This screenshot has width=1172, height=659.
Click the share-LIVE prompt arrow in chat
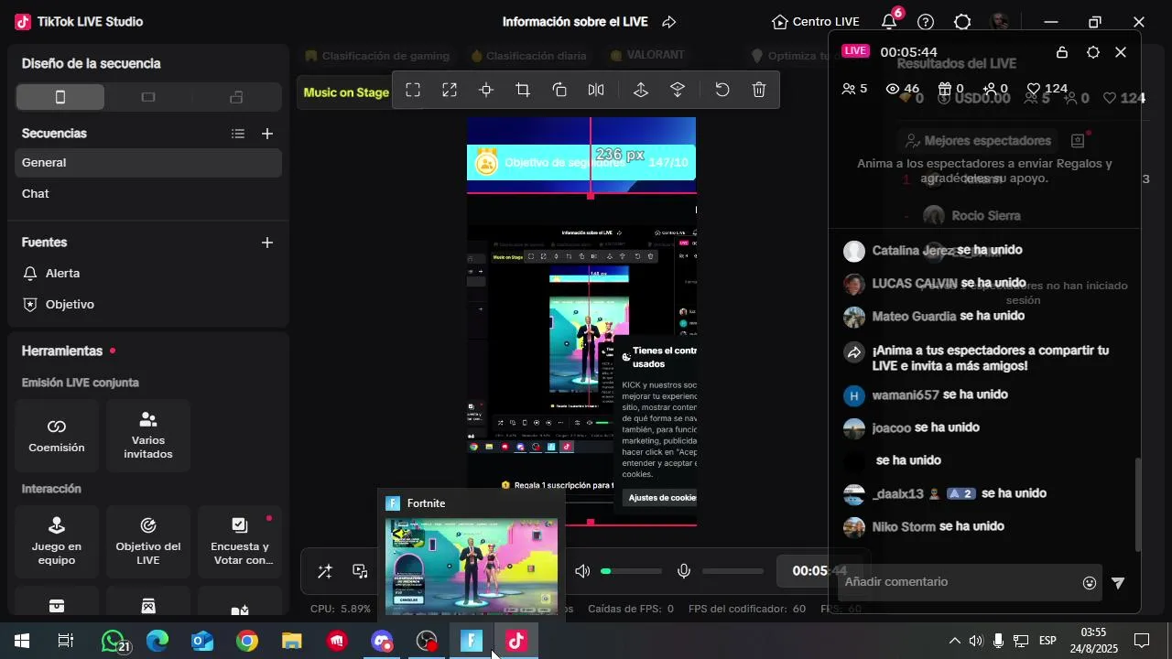(854, 352)
